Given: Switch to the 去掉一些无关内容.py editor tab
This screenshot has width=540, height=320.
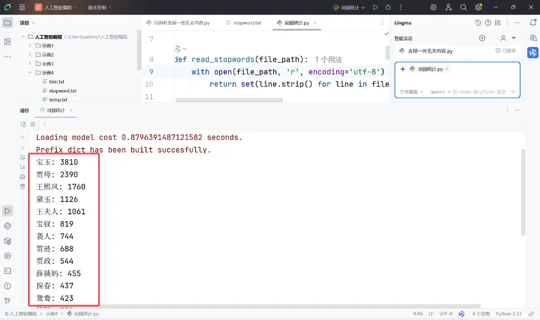Looking at the screenshot, I should pyautogui.click(x=177, y=22).
